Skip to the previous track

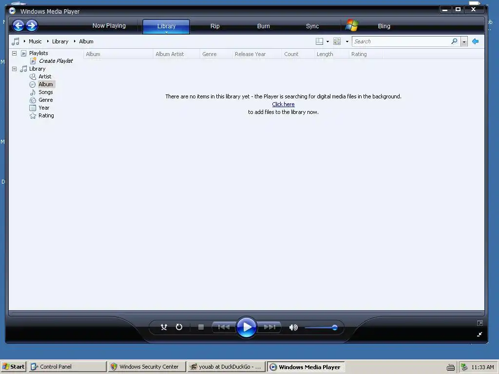pyautogui.click(x=224, y=327)
